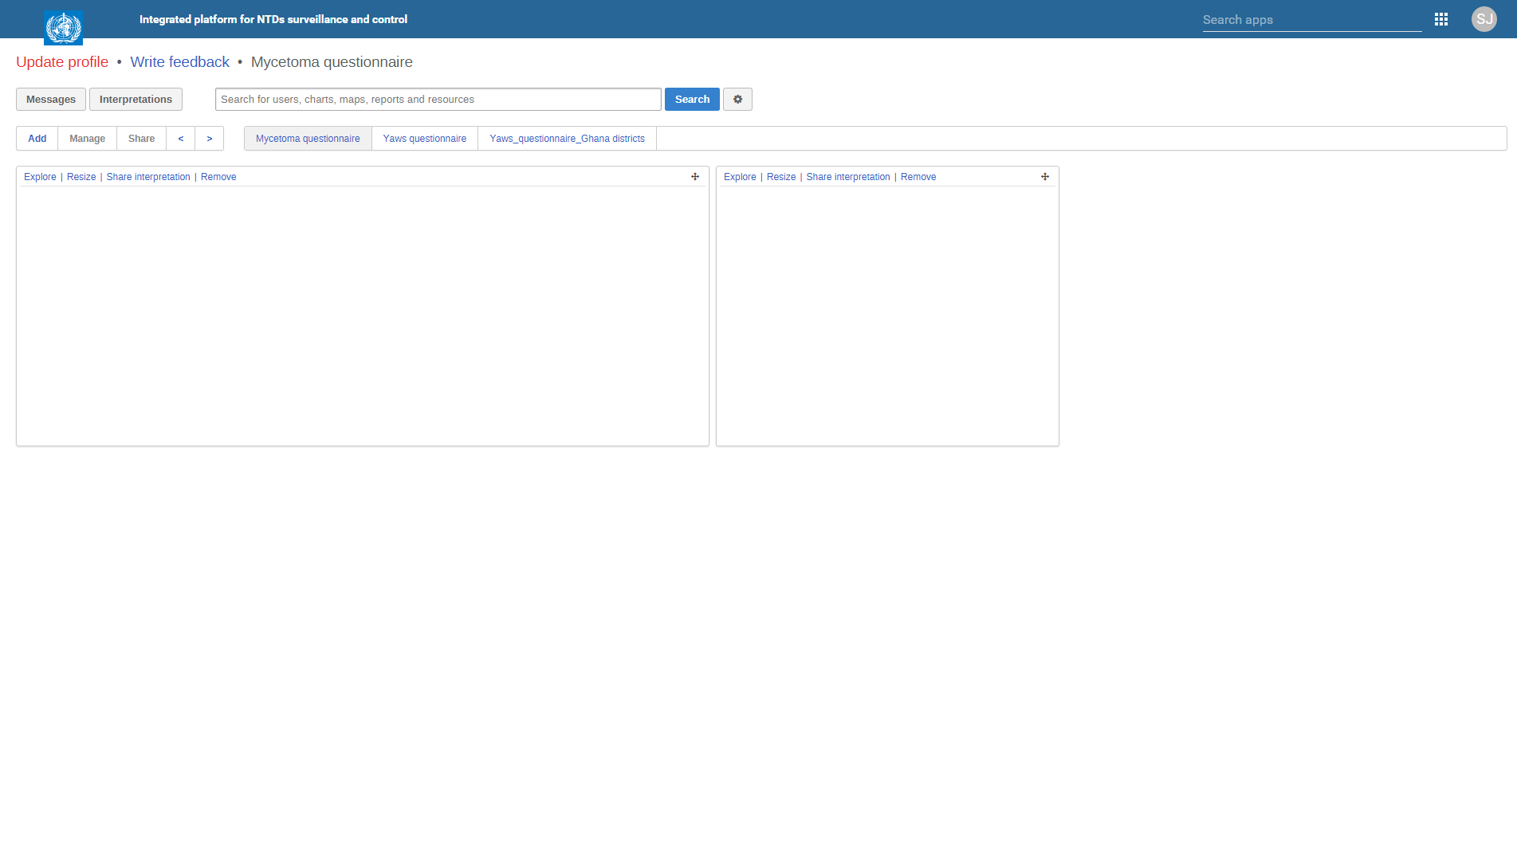Viewport: 1517px width, 860px height.
Task: Open the Interpretations button
Action: [136, 100]
